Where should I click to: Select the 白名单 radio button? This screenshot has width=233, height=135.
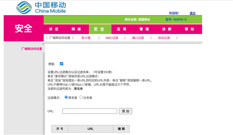pos(81,97)
